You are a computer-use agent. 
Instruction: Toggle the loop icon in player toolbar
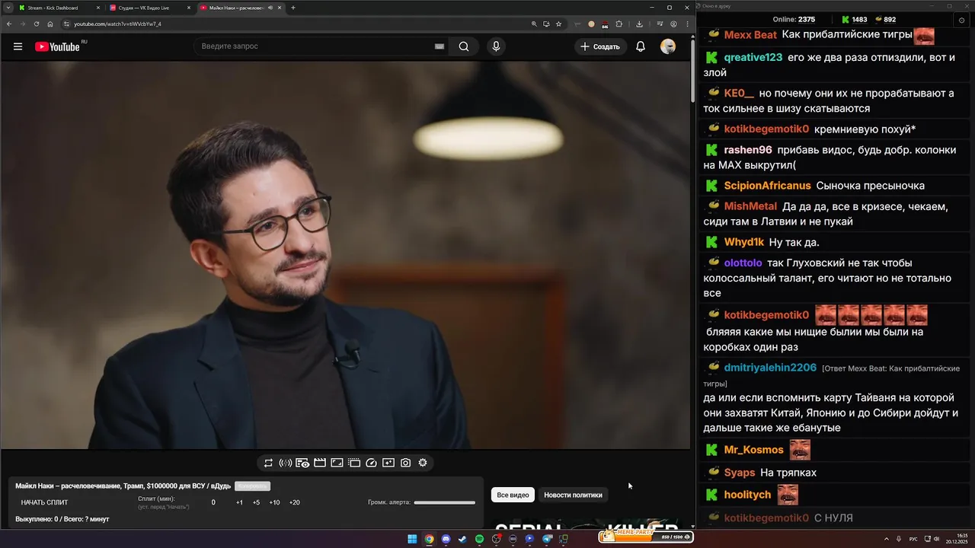[268, 463]
